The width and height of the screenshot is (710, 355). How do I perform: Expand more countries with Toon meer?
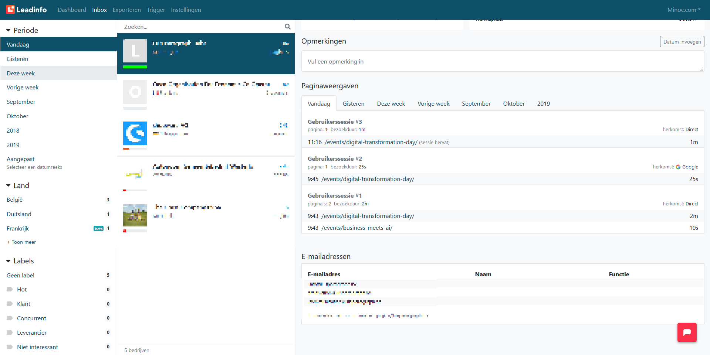coord(21,242)
